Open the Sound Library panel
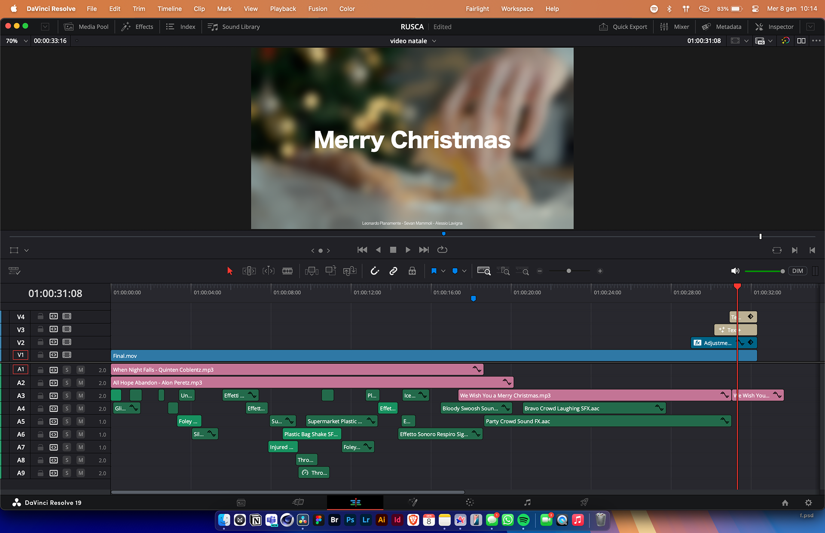The height and width of the screenshot is (533, 825). pyautogui.click(x=234, y=27)
